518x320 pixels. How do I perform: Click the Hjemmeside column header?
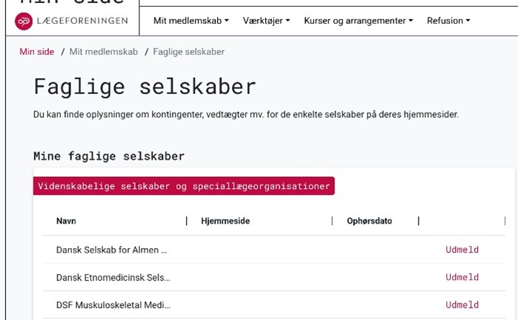[x=225, y=221]
